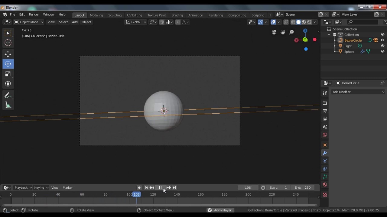Open the World properties tab
This screenshot has width=387, height=217.
tap(325, 135)
